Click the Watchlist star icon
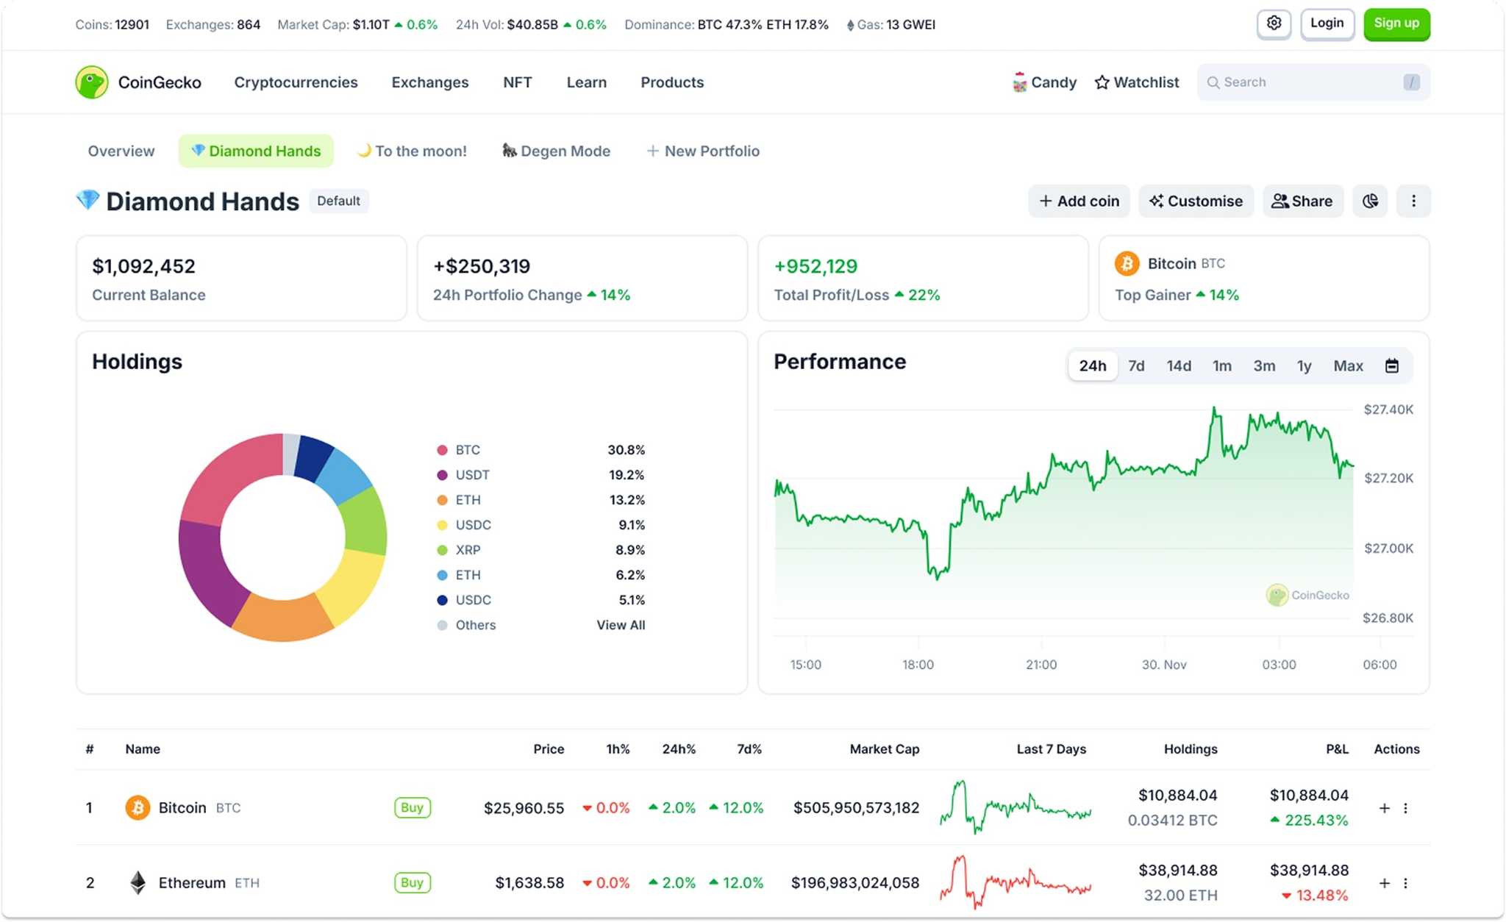Screen dimensions: 1506x922 click(x=1102, y=82)
